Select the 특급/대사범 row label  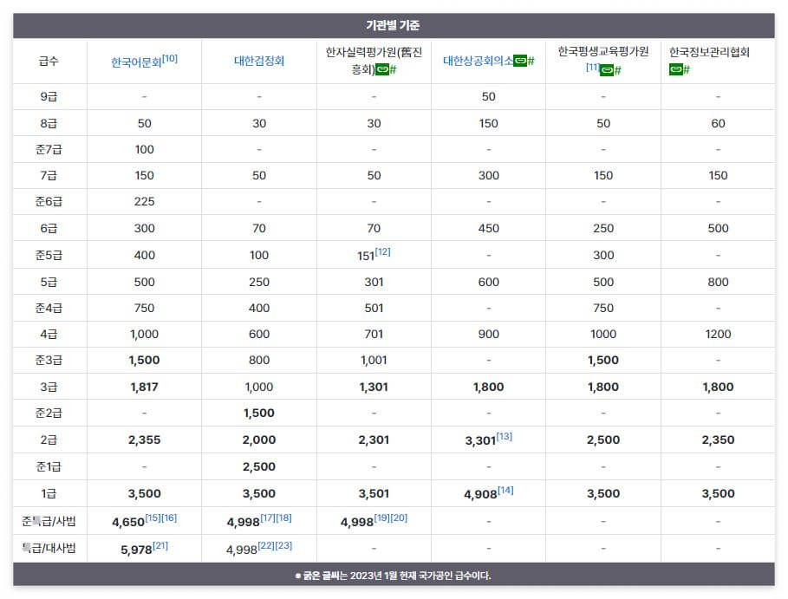pyautogui.click(x=49, y=548)
